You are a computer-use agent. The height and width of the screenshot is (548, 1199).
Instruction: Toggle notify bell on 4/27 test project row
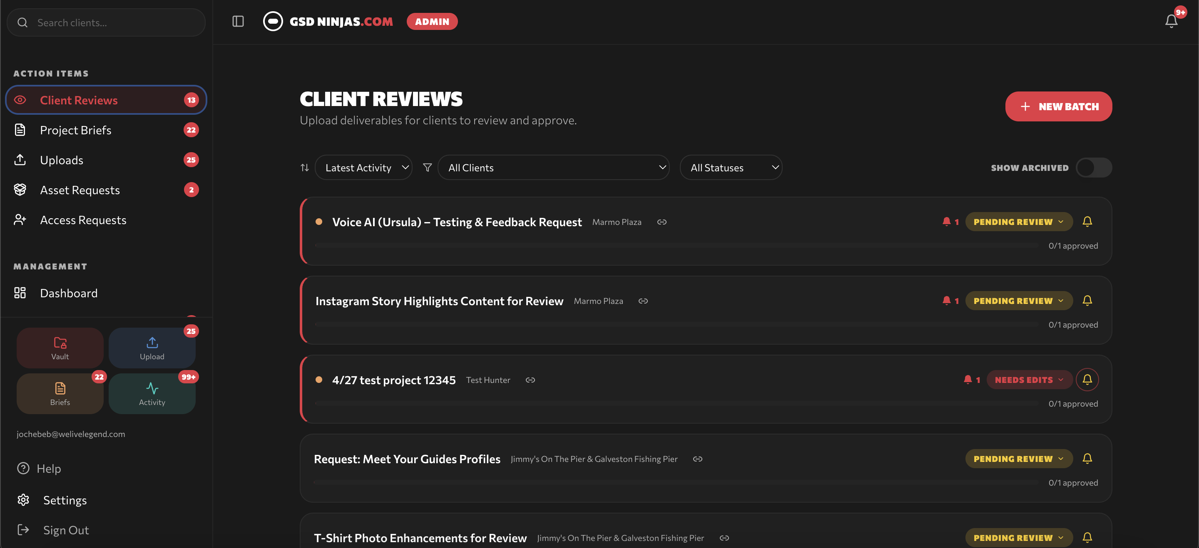[x=1087, y=380]
